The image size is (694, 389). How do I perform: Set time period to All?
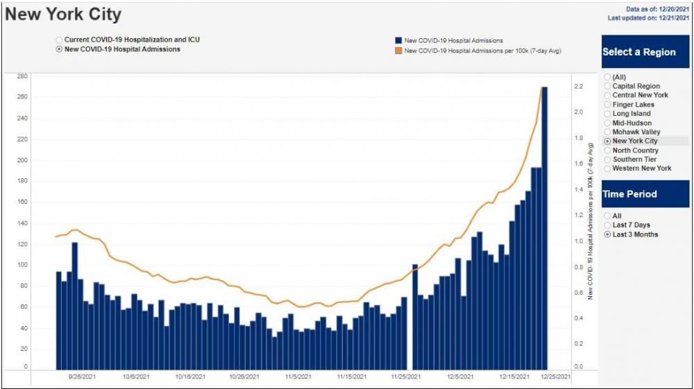pyautogui.click(x=608, y=216)
